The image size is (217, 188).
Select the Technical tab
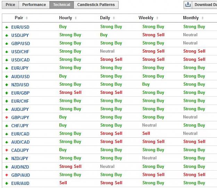(61, 5)
